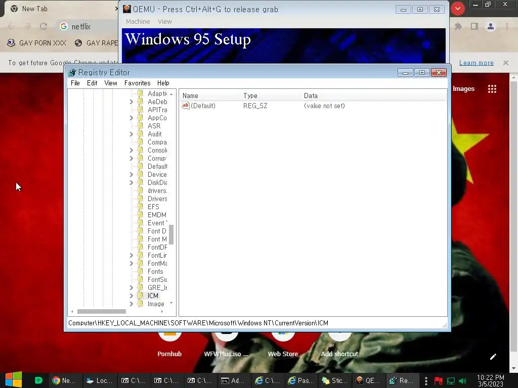The width and height of the screenshot is (518, 388).
Task: Select the Font Management registry key
Action: click(x=157, y=239)
